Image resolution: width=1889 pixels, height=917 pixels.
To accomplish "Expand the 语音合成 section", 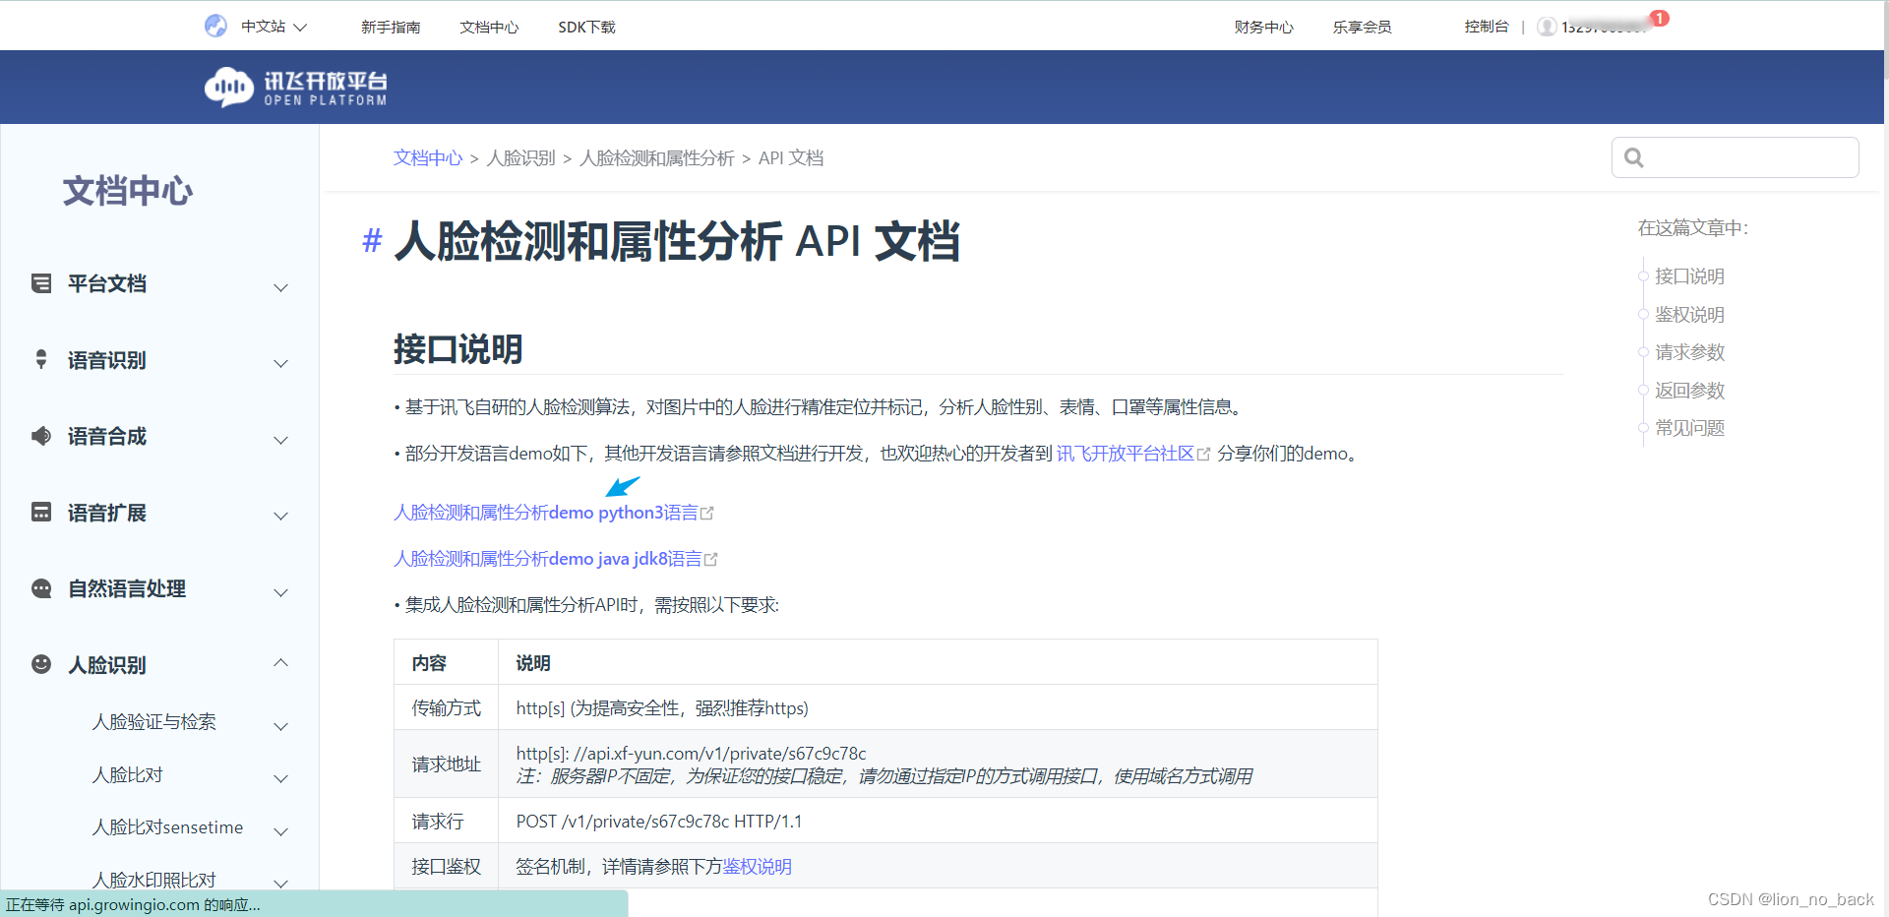I will click(x=280, y=440).
